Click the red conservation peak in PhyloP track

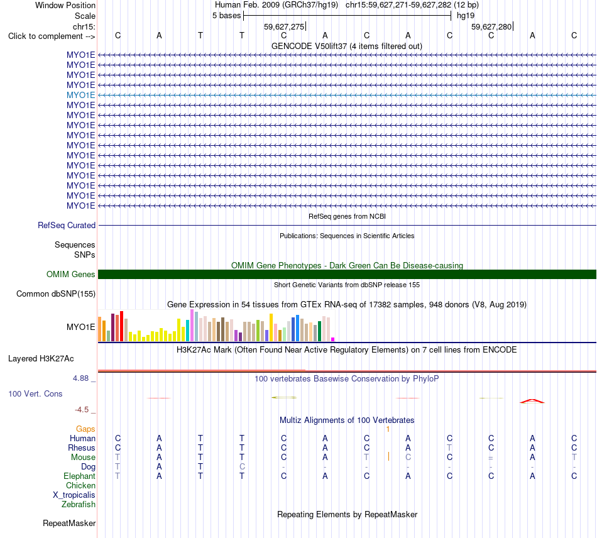click(x=532, y=401)
